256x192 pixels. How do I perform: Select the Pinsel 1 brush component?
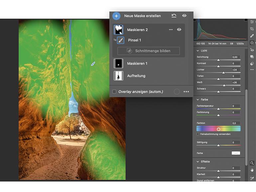(x=134, y=40)
